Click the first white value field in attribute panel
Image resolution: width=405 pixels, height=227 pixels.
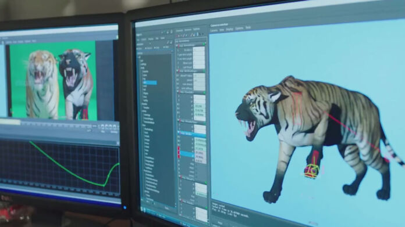198,49
